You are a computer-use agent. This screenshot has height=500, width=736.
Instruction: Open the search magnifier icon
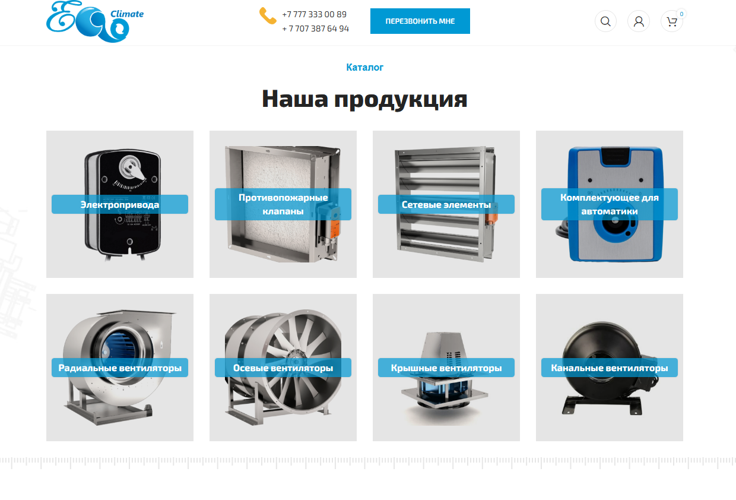pos(605,21)
